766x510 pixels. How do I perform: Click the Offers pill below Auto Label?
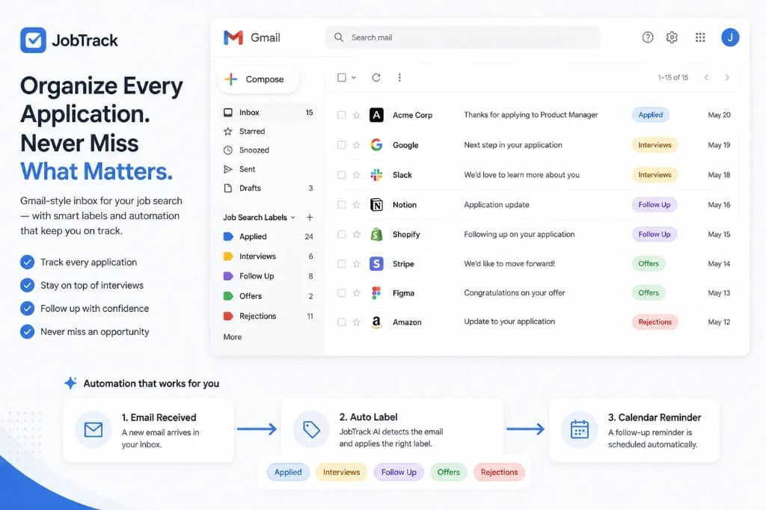[449, 473]
